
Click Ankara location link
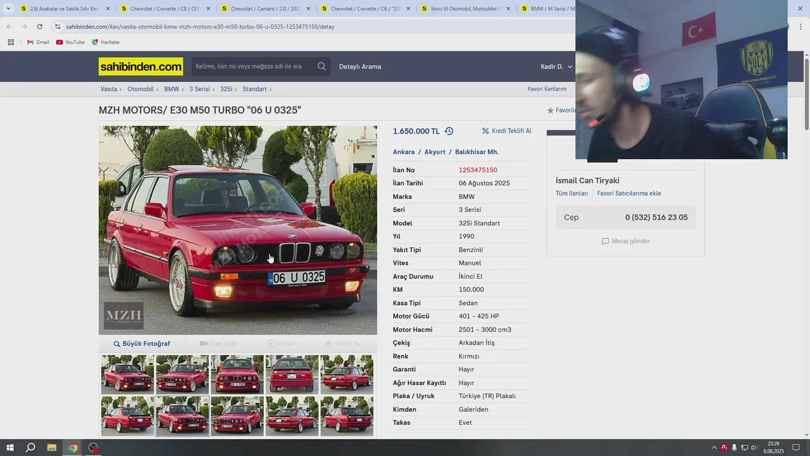coord(404,152)
